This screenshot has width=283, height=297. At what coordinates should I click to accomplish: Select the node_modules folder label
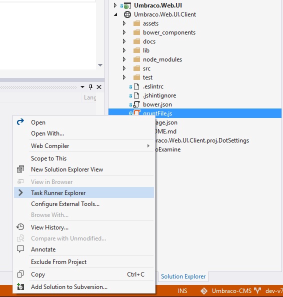(x=162, y=59)
